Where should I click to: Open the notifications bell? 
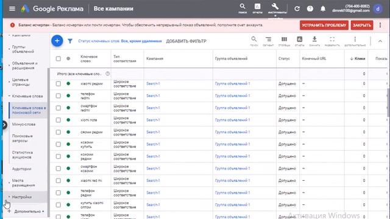point(323,9)
